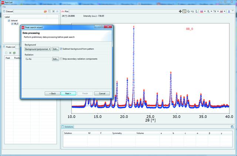Click the ReX.Cell application icon in title bar
237x156 pixels.
3,3
